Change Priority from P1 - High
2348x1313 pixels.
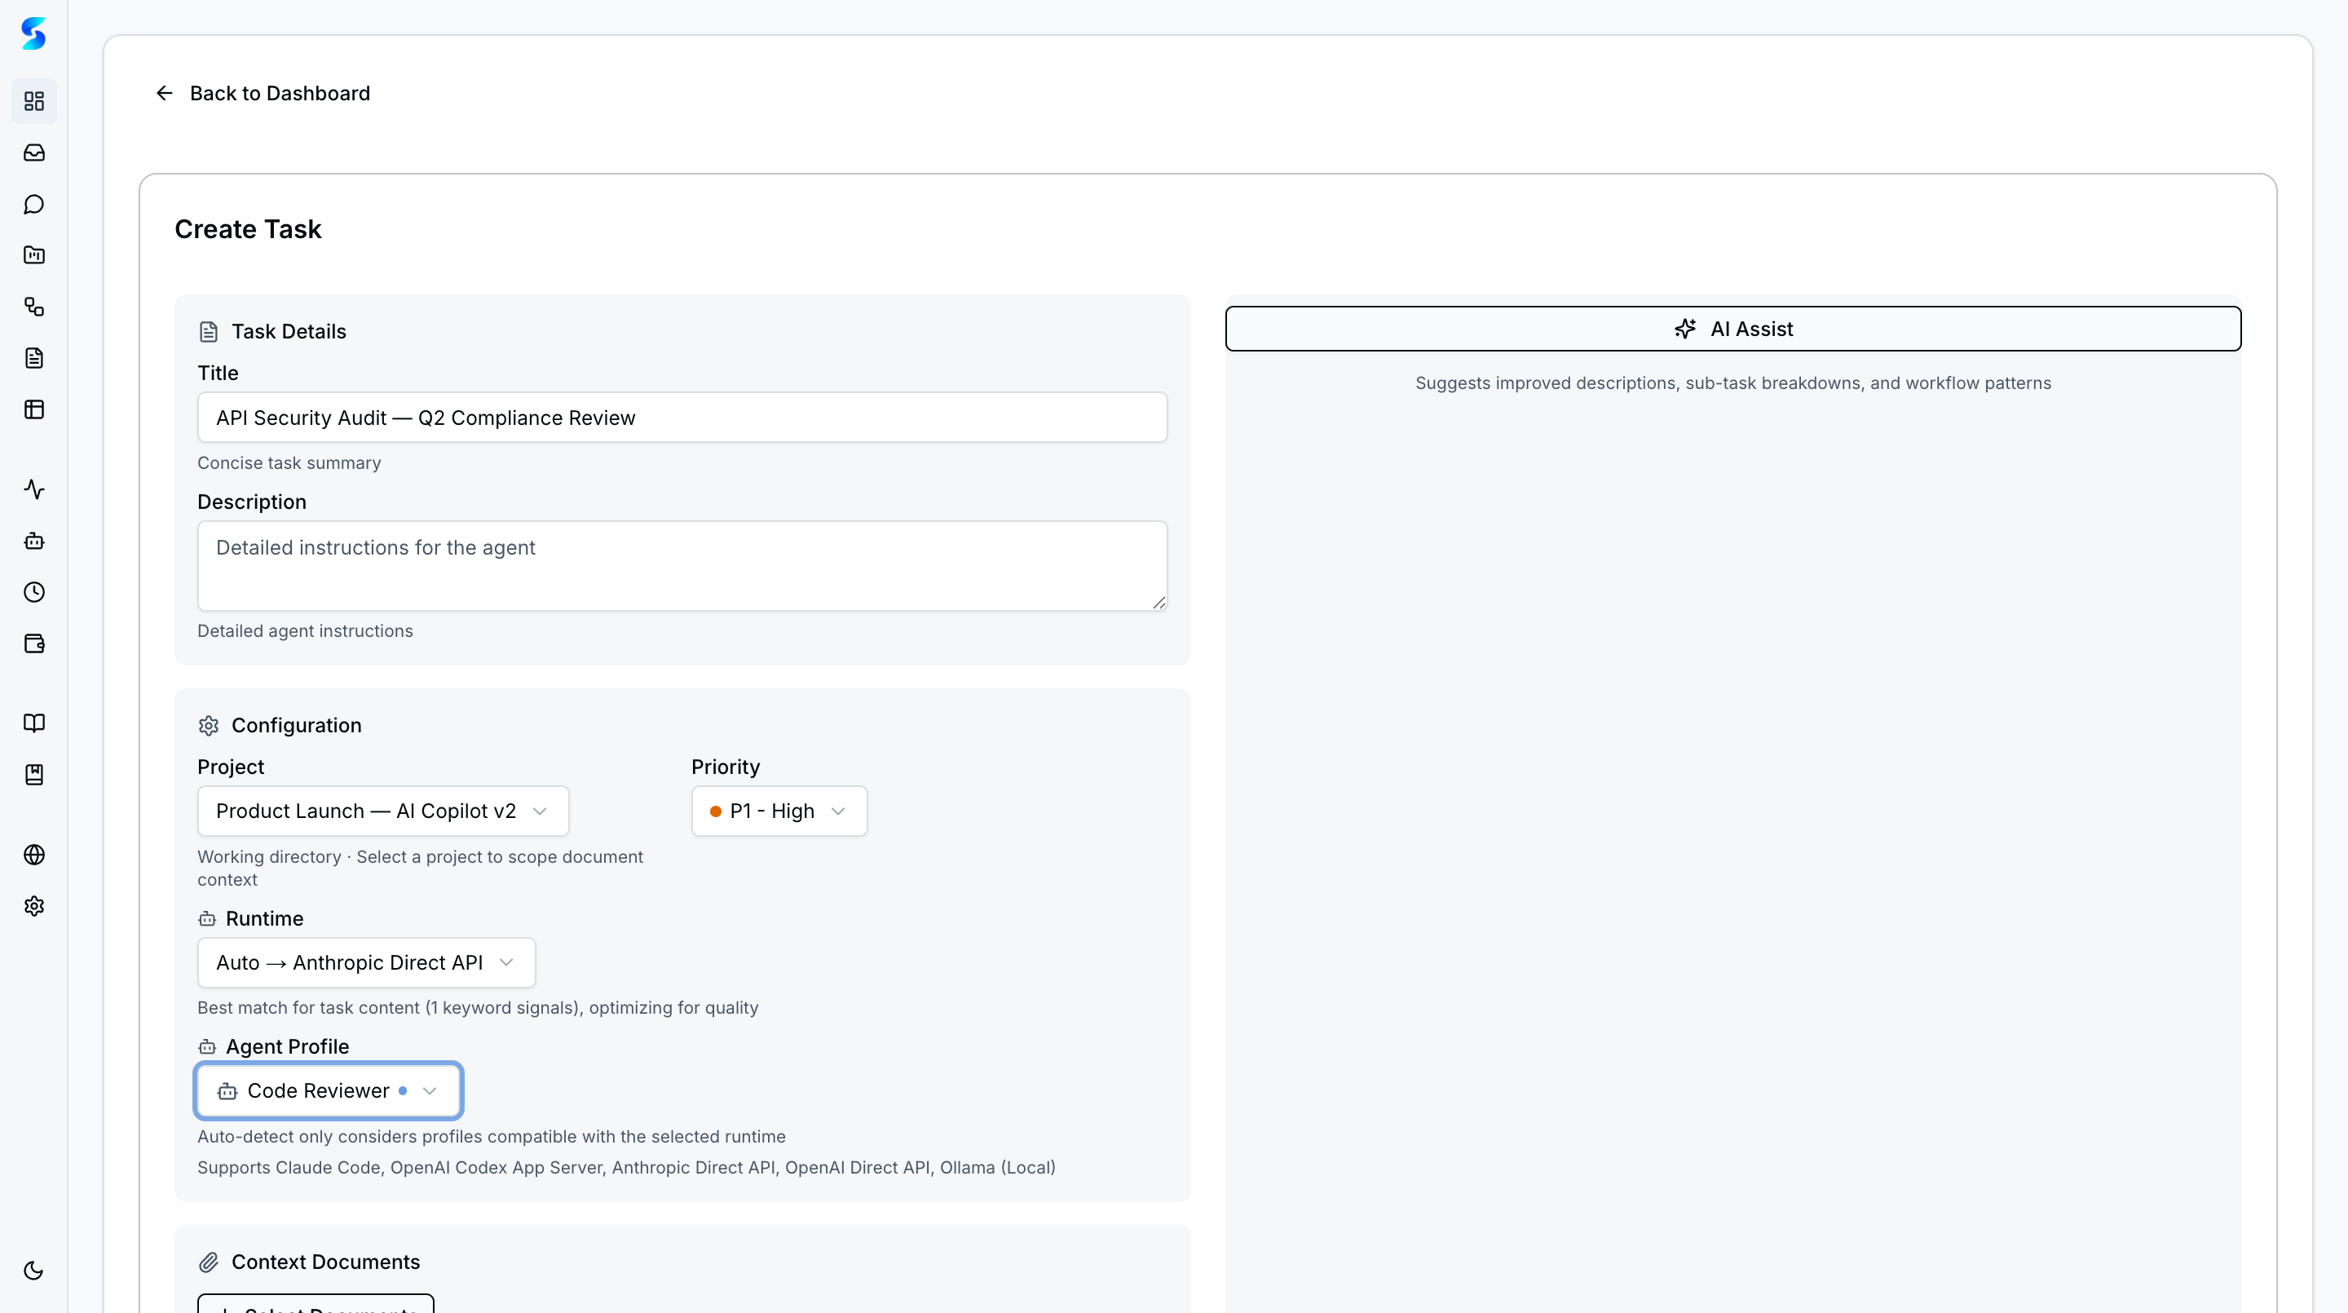(778, 811)
